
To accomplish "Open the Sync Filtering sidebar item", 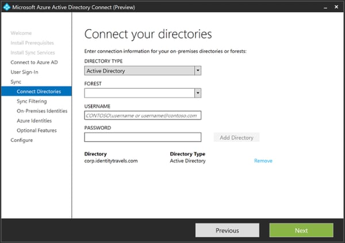I will pos(32,101).
